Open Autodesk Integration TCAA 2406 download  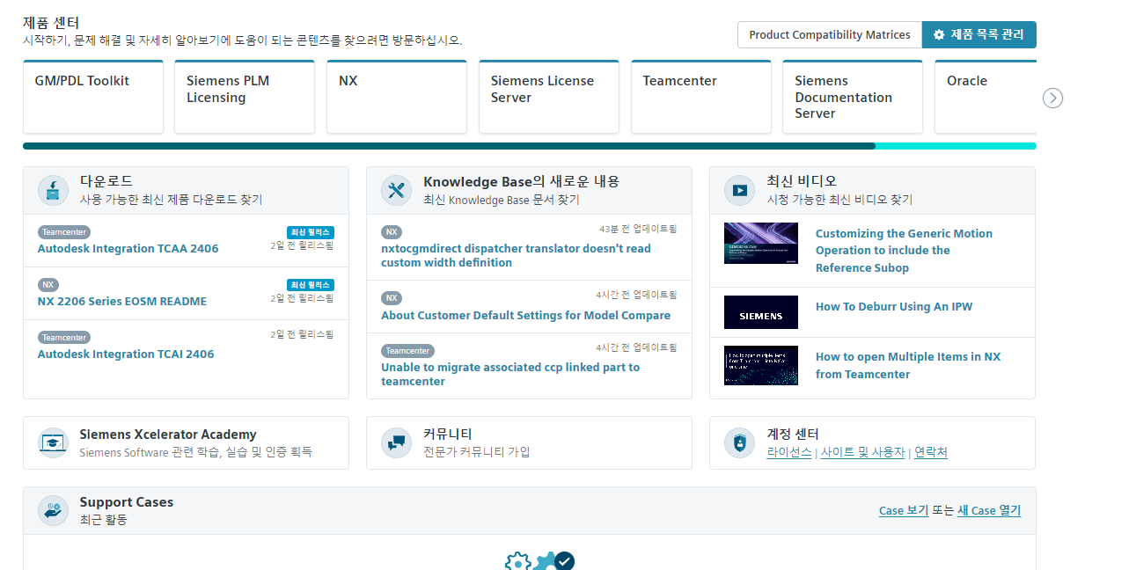(x=128, y=249)
